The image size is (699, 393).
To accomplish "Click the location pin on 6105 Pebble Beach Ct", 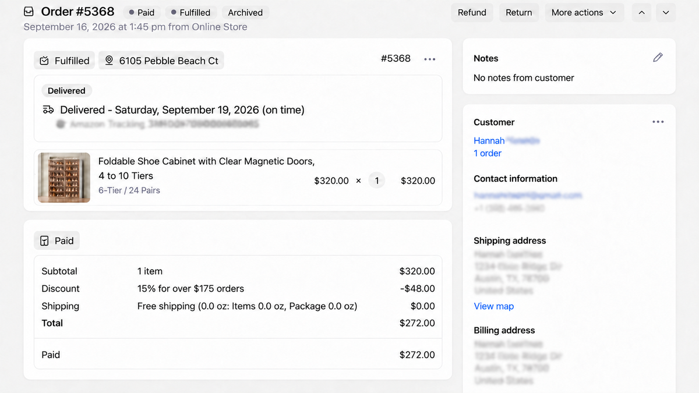I will (109, 61).
